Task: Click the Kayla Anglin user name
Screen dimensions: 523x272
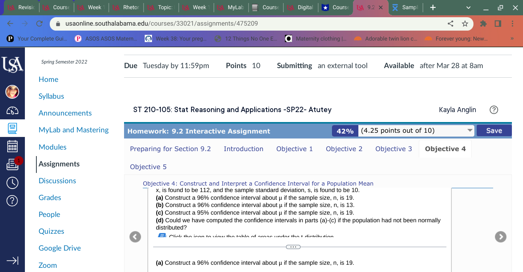Action: 458,110
